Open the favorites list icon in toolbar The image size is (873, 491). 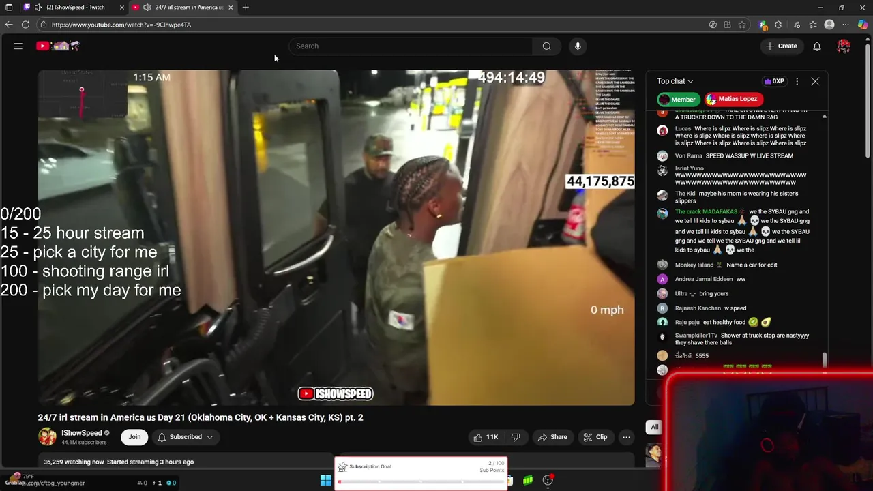coord(813,25)
